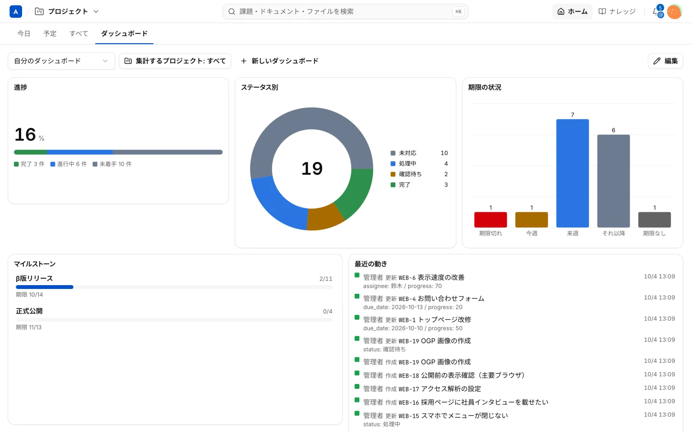The width and height of the screenshot is (691, 432).
Task: Go to ホーム in the header
Action: click(x=573, y=12)
